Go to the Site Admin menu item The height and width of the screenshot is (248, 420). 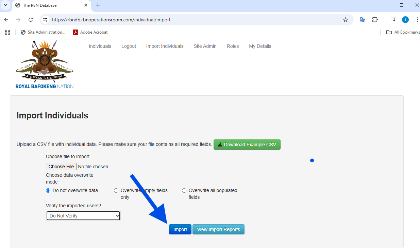[205, 46]
